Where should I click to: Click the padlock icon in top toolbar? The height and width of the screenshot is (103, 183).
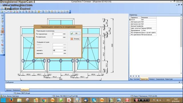[46, 12]
